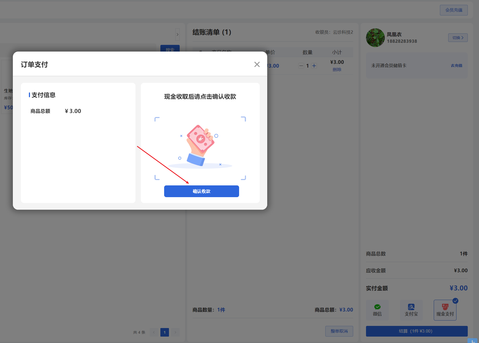Click the 结算 checkout button

click(x=416, y=331)
